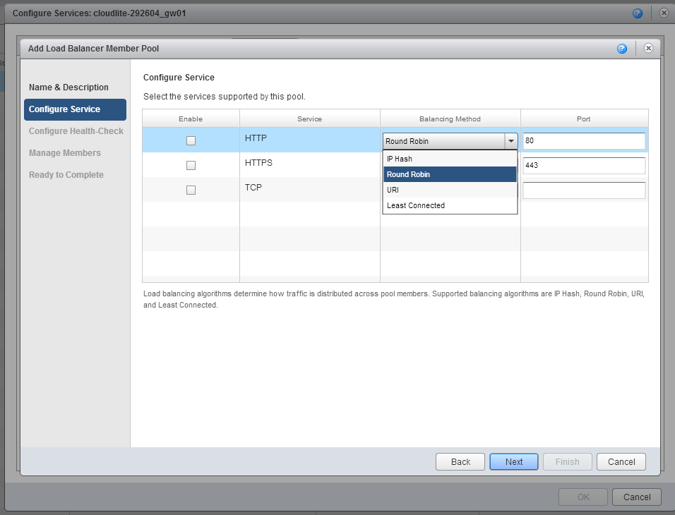675x515 pixels.
Task: Open help for the Load Balancer wizard
Action: click(622, 48)
